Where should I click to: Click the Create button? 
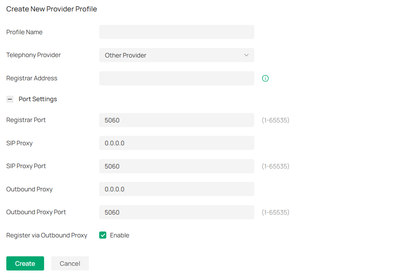[x=25, y=263]
